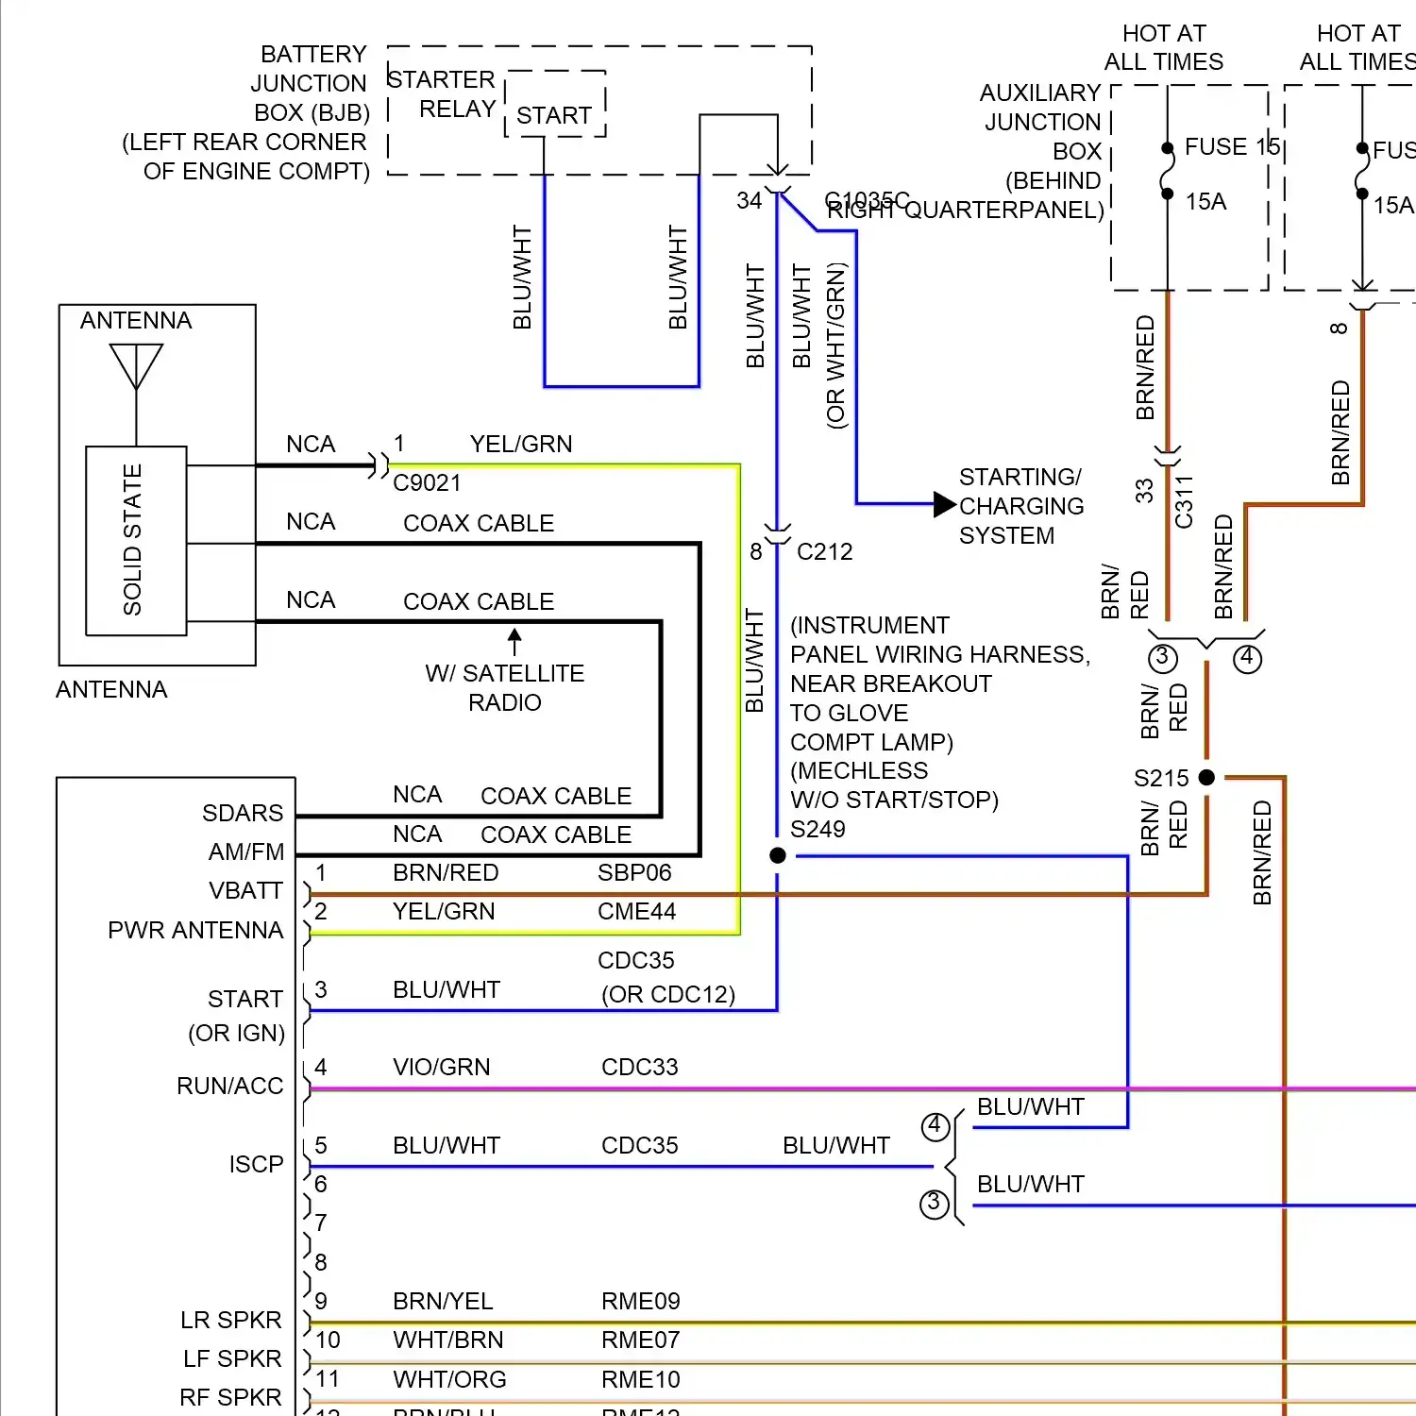
Task: Click the S215 splice dot
Action: click(x=1206, y=777)
